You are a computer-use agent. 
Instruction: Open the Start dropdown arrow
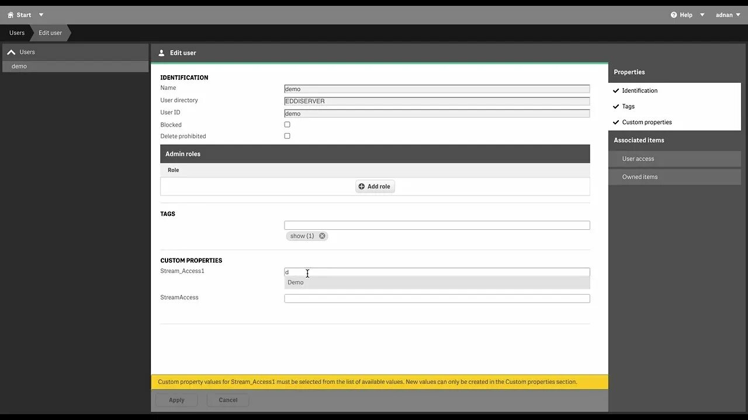click(x=41, y=15)
